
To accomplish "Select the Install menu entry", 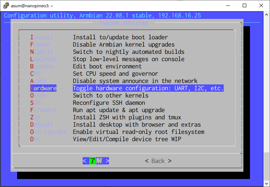I will tap(42, 37).
